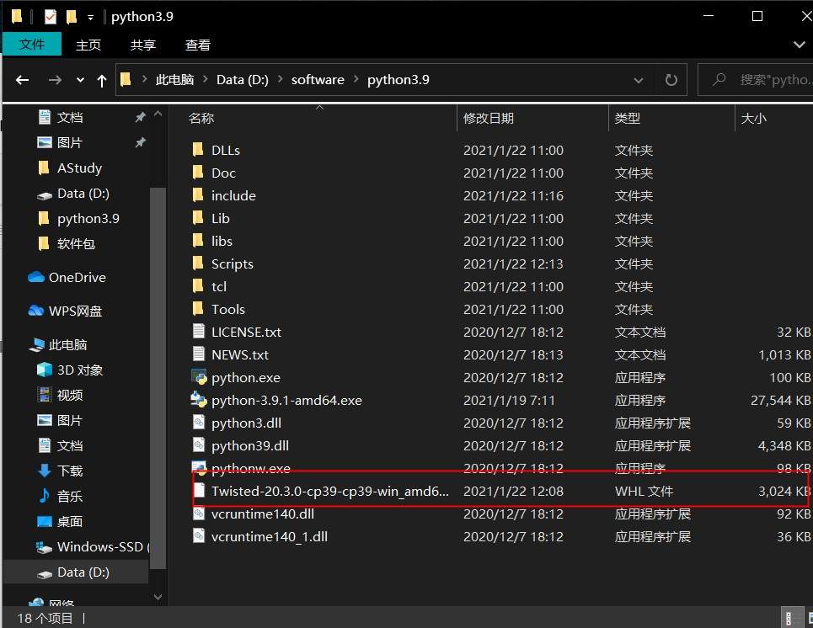
Task: Switch to the 查看 ribbon tab
Action: tap(197, 45)
